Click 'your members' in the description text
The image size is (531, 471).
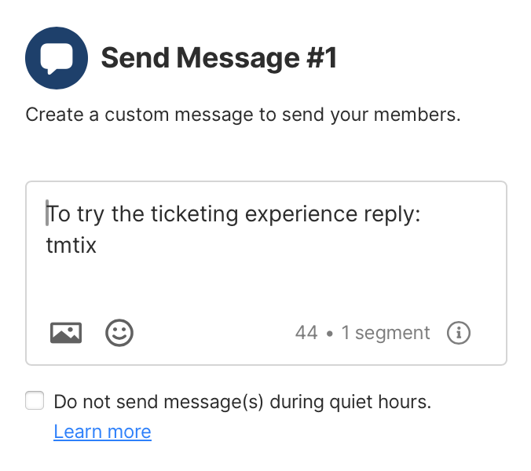[x=396, y=115]
